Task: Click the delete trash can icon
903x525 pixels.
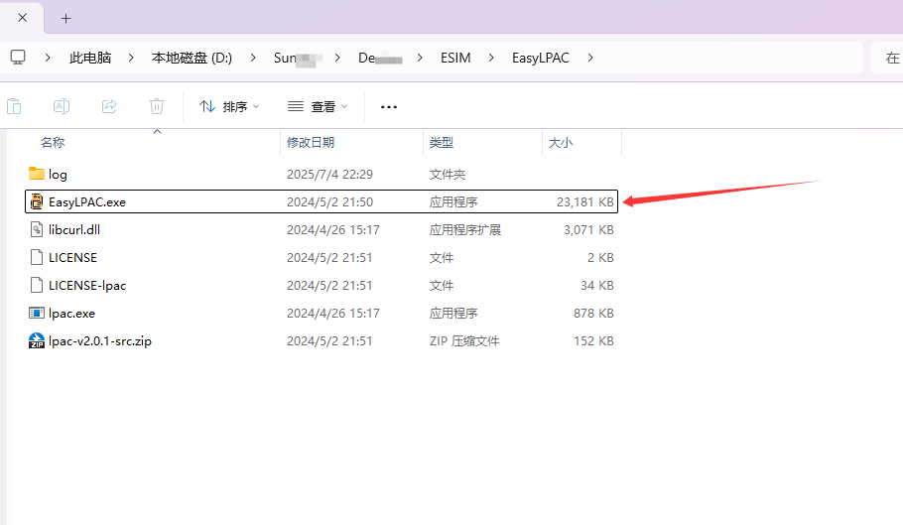Action: pos(157,106)
